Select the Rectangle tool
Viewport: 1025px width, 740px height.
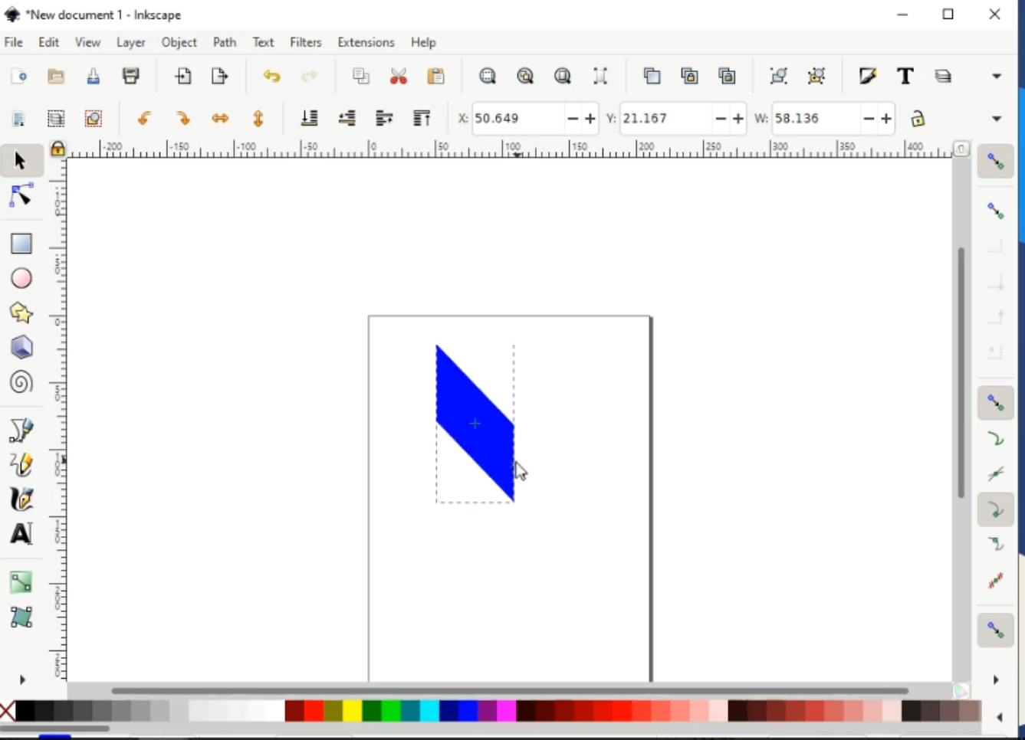pos(21,244)
